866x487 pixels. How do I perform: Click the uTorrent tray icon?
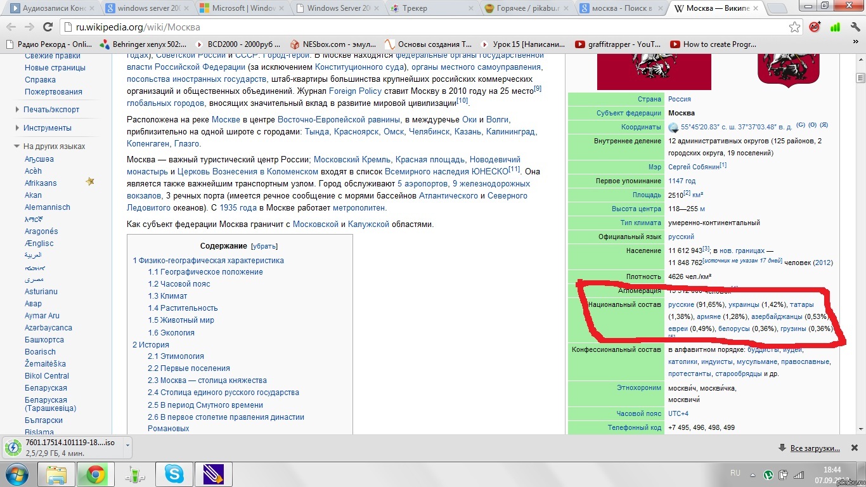(768, 474)
